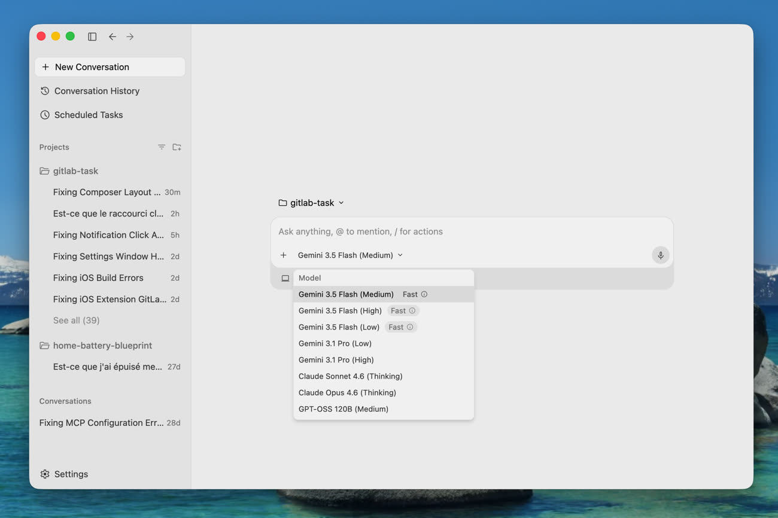Select Claude Opus 4.6 (Thinking) model
The height and width of the screenshot is (518, 778).
pyautogui.click(x=384, y=393)
